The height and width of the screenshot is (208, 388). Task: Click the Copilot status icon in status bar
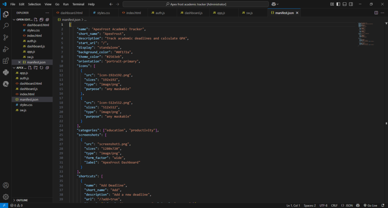pos(358,205)
